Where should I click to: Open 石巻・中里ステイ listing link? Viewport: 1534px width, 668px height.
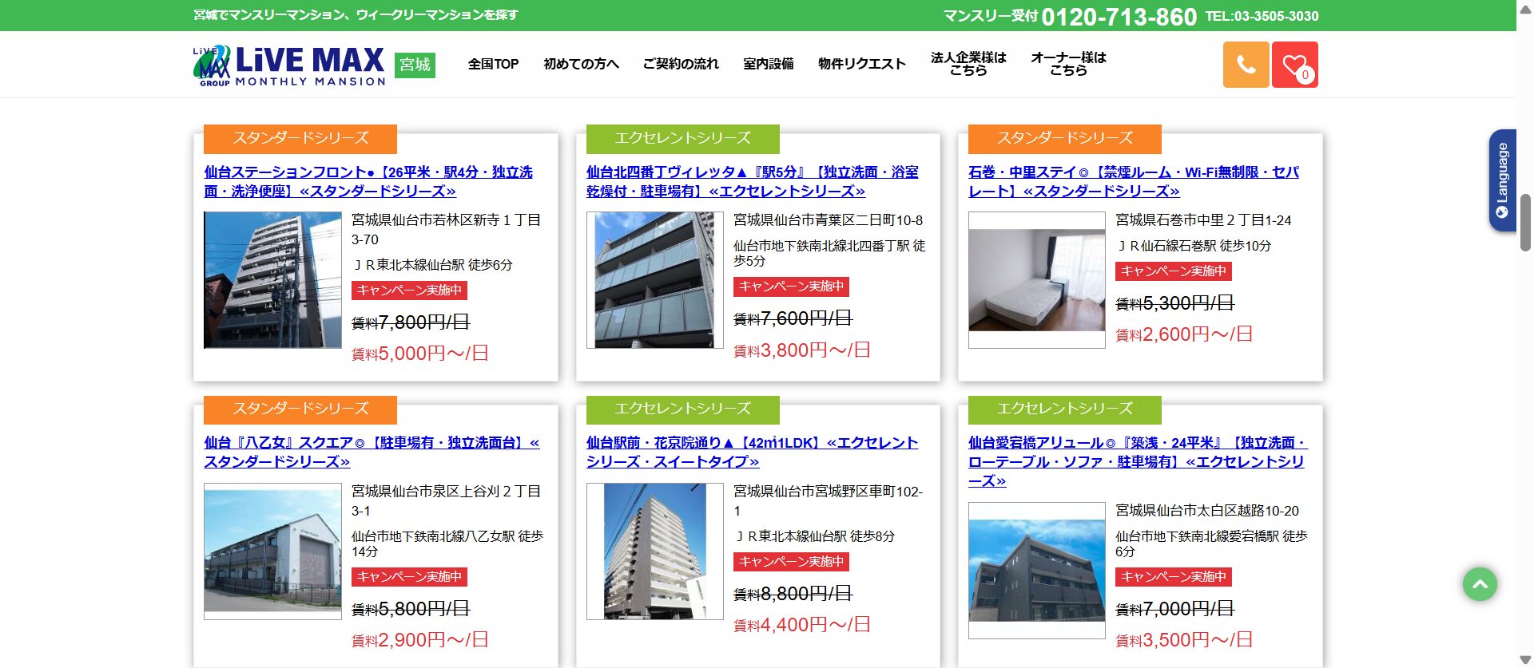1134,181
